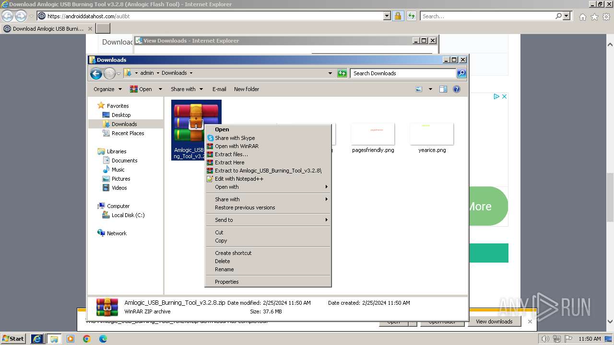Click Explorer forward navigation arrow
614x345 pixels.
point(109,73)
